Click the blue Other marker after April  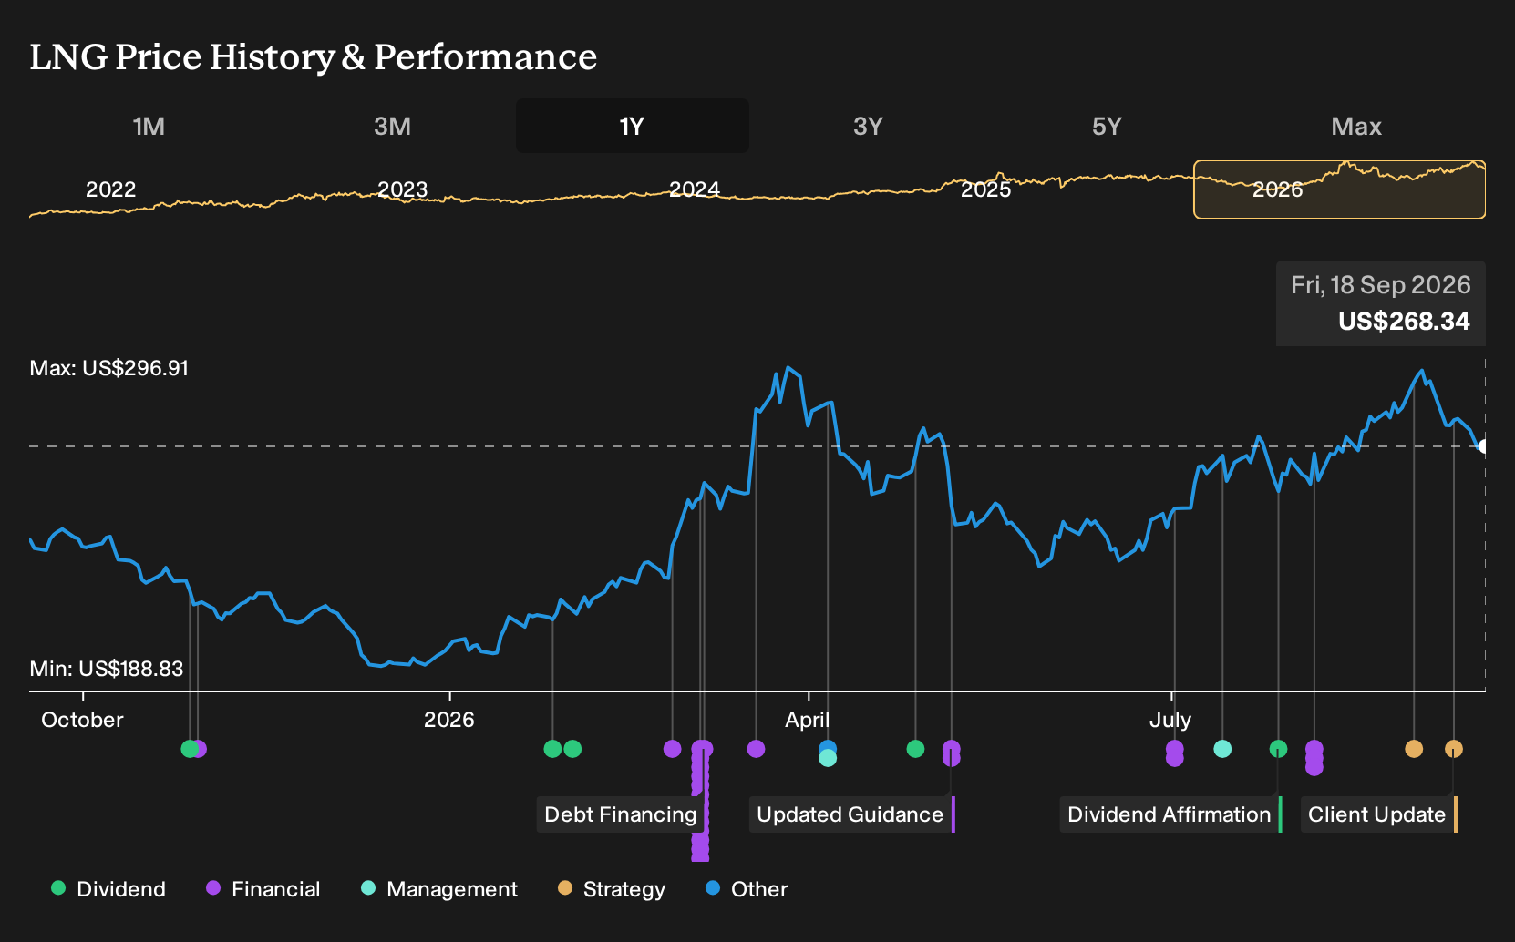click(828, 746)
